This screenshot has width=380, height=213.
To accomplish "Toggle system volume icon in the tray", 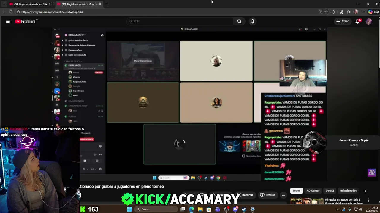I will click(361, 209).
